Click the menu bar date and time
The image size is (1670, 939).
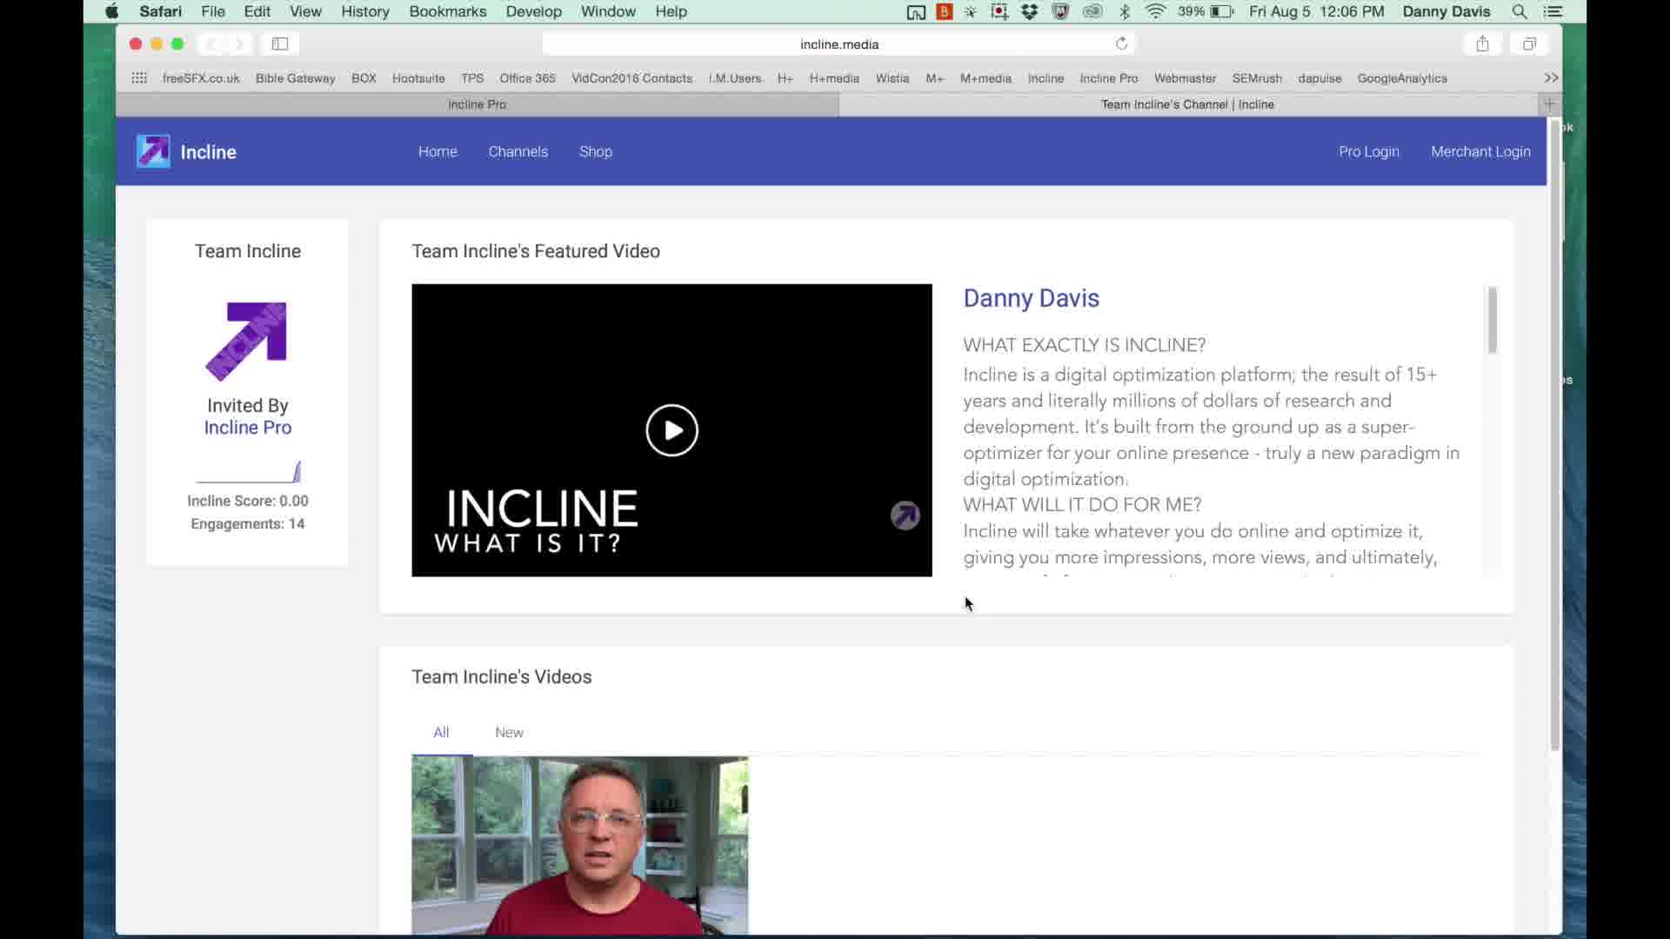tap(1316, 11)
